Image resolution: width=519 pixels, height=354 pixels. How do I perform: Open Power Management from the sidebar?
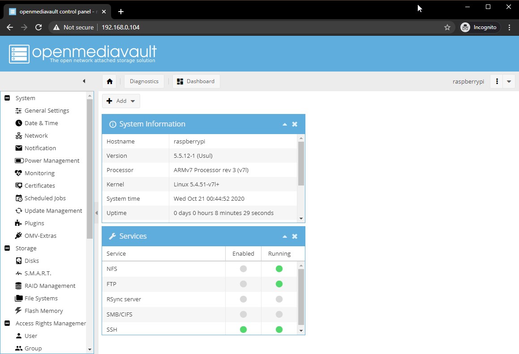[51, 160]
